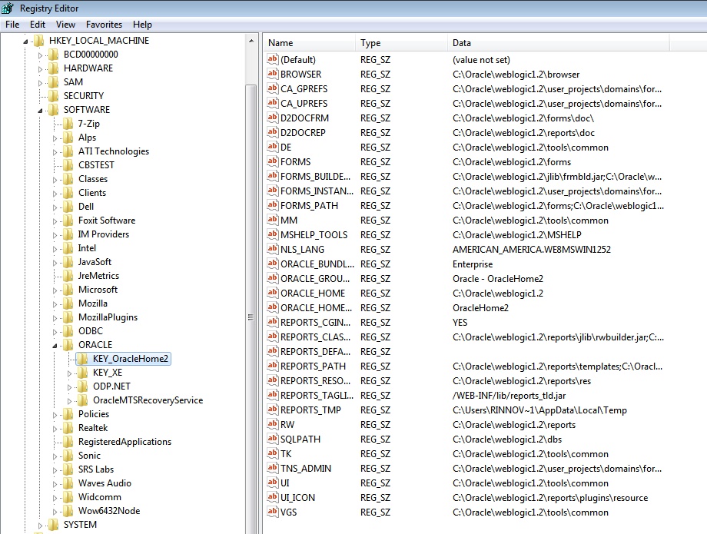The width and height of the screenshot is (707, 534).
Task: Select the D2DOCREP value name
Action: pyautogui.click(x=303, y=132)
